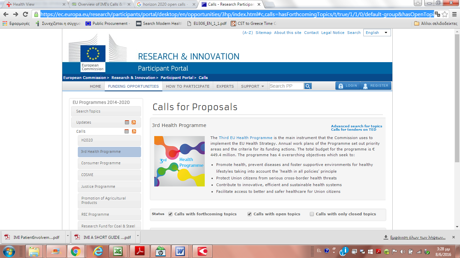Screen dimensions: 460x258
Task: Open the Updates calendar icon
Action: coord(127,122)
